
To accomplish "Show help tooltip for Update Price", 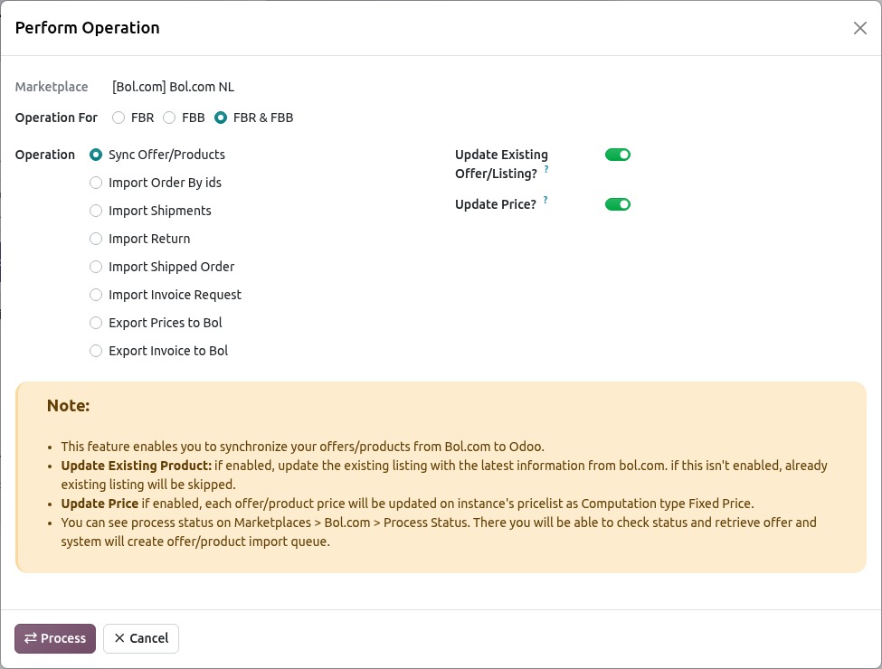I will coord(545,200).
